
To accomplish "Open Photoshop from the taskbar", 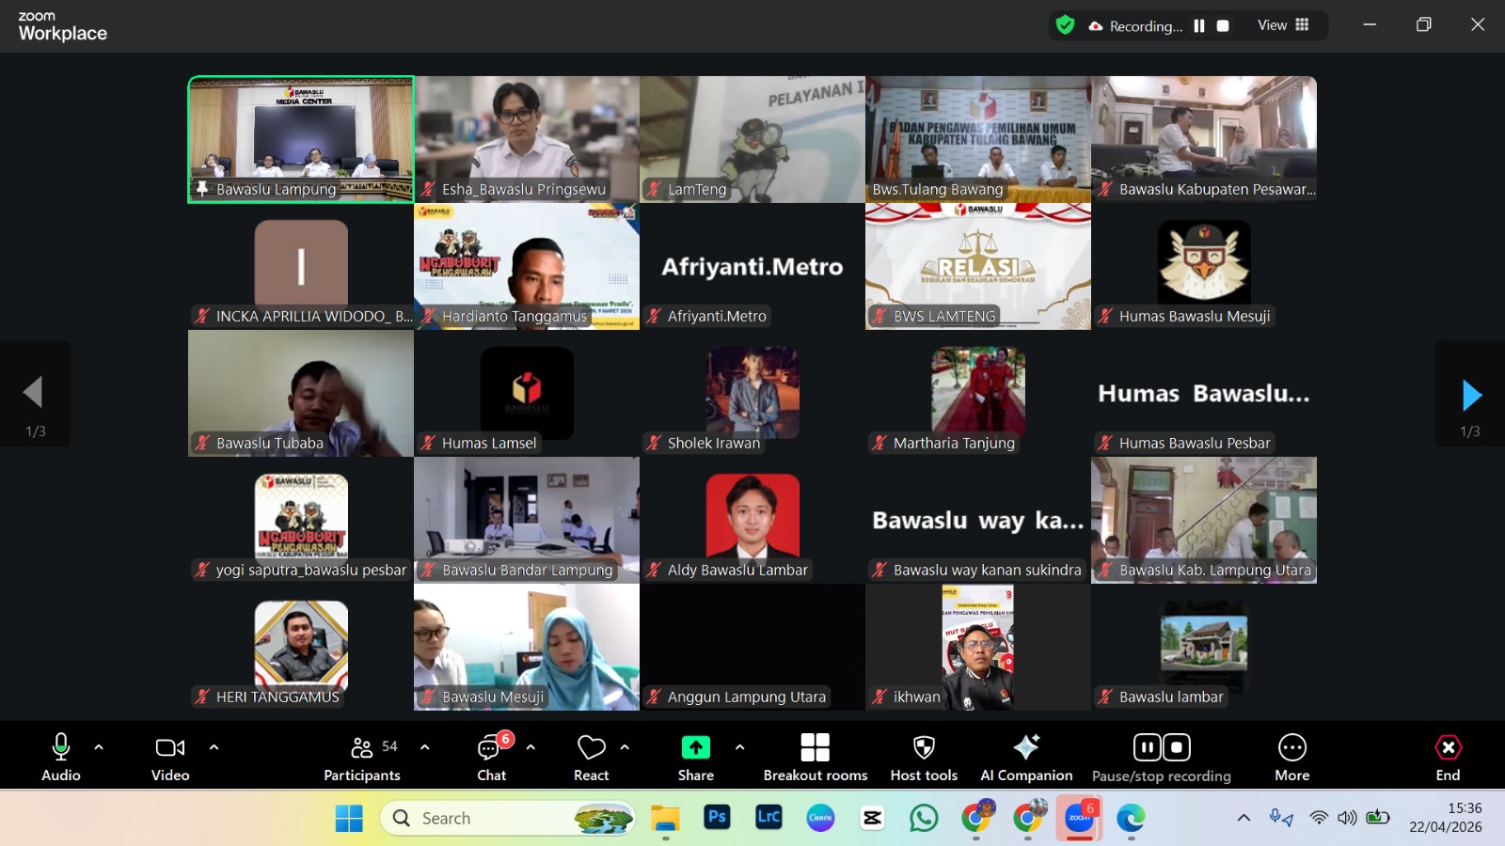I will [x=717, y=818].
